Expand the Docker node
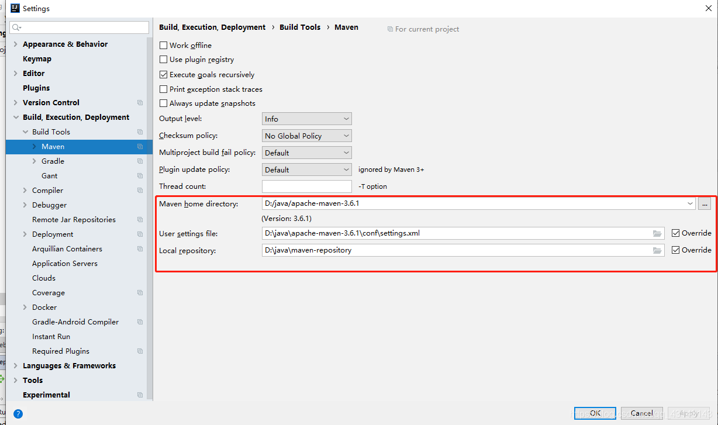This screenshot has height=425, width=718. 25,307
